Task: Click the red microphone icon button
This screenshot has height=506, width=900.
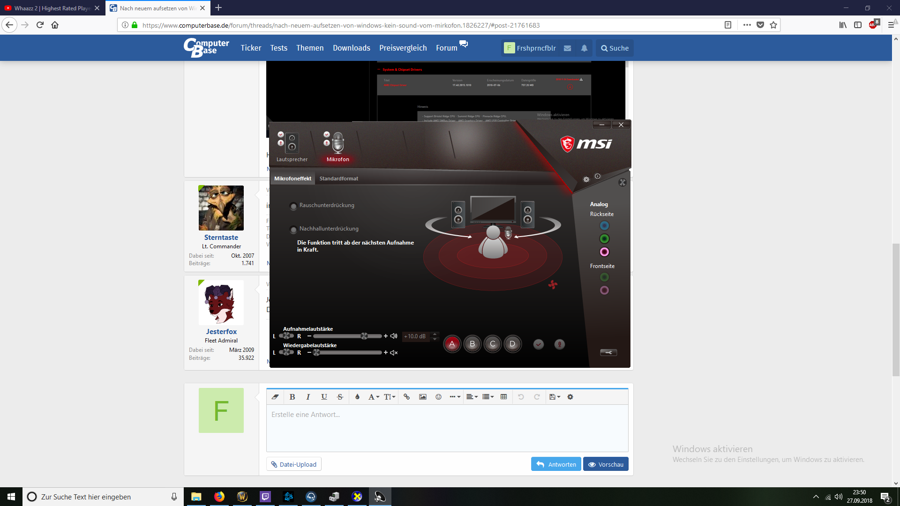Action: tap(559, 344)
